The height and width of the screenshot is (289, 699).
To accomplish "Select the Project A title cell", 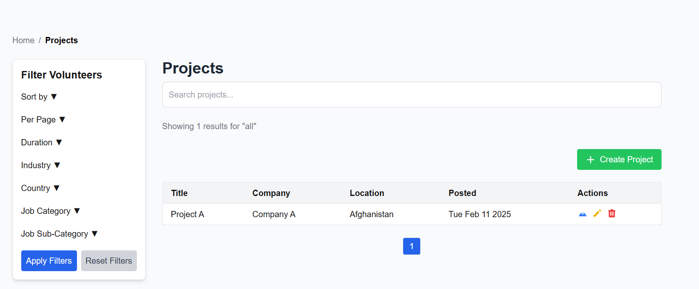I will point(187,214).
